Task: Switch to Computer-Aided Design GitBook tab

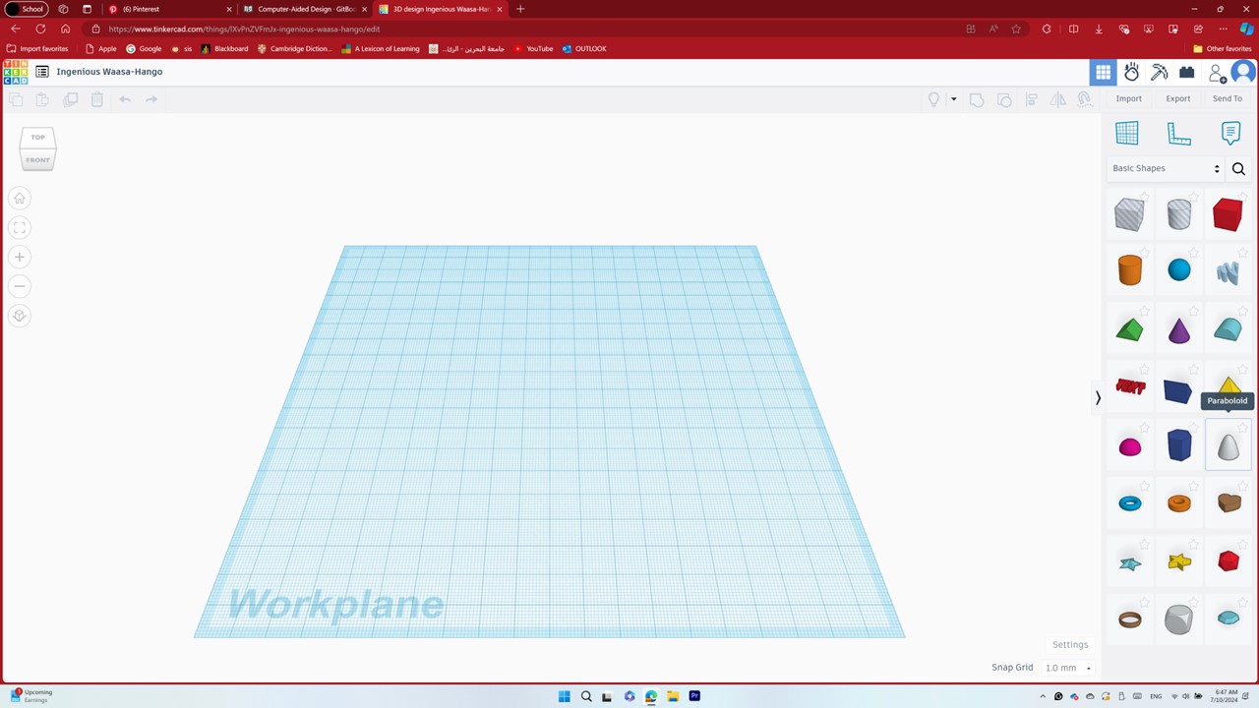Action: coord(305,9)
